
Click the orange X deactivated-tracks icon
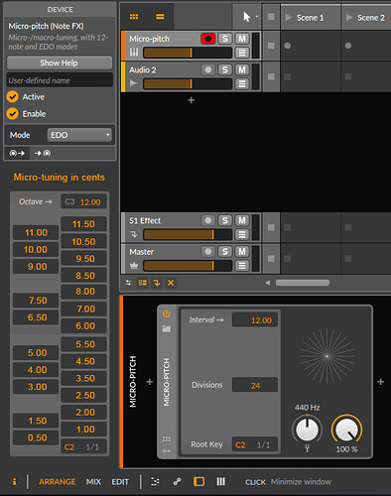(x=171, y=283)
